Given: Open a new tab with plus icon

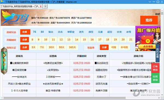Looking at the screenshot, I should click(x=45, y=6).
